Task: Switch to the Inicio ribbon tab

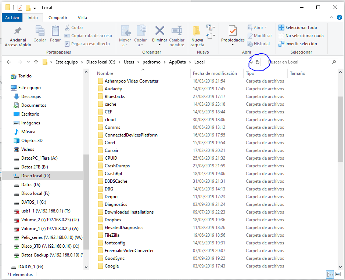Action: (x=33, y=18)
